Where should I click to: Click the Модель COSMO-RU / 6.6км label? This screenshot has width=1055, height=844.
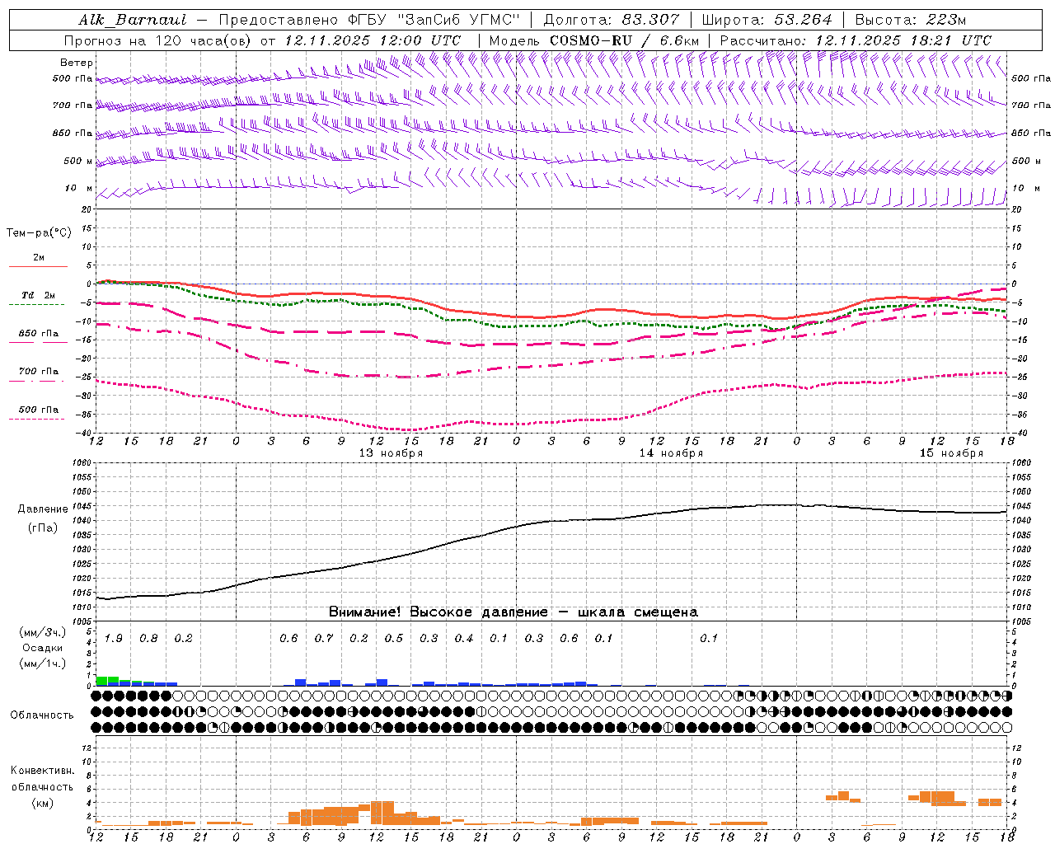click(x=594, y=40)
